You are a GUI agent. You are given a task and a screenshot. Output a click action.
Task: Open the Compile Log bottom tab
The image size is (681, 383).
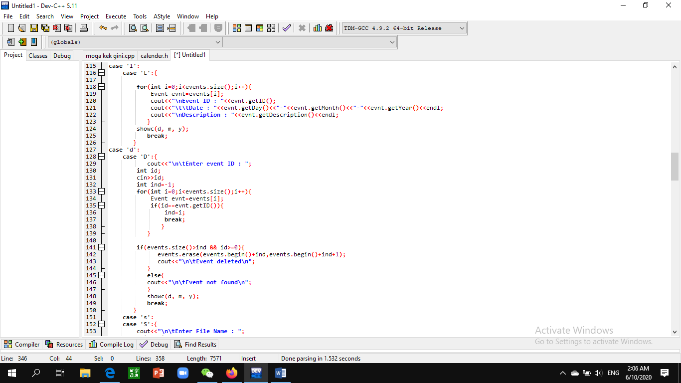point(111,344)
